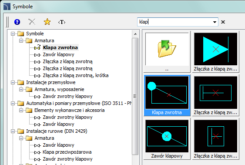The width and height of the screenshot is (245, 165).
Task: Select the triangle Złączka z klapą zw... thumbnail
Action: coord(215,52)
